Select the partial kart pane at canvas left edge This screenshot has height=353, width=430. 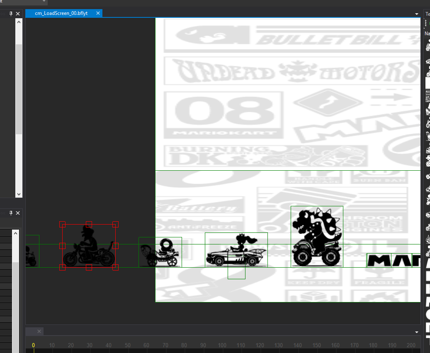pos(32,251)
